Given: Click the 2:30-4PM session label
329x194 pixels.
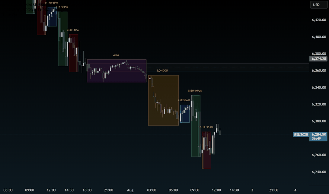Looking at the screenshot, I should point(73,30).
